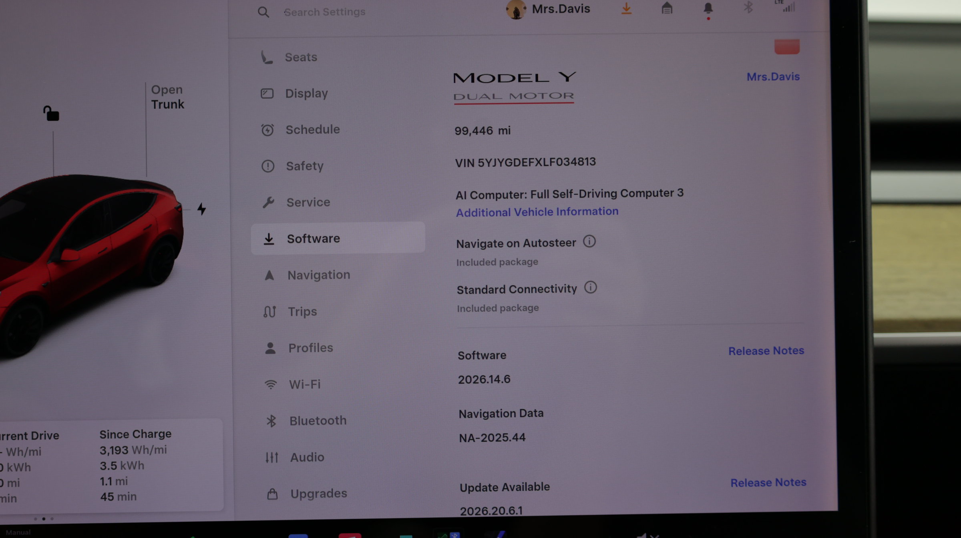Tap the 45 min Since Charge value
Image resolution: width=961 pixels, height=538 pixels.
point(119,497)
